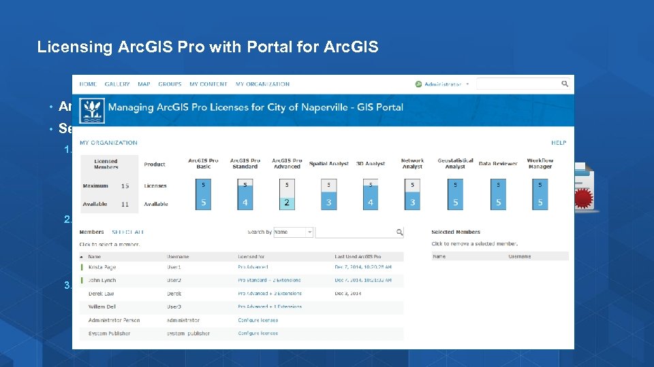
Task: Click John Lynch's last used date link
Action: click(363, 281)
